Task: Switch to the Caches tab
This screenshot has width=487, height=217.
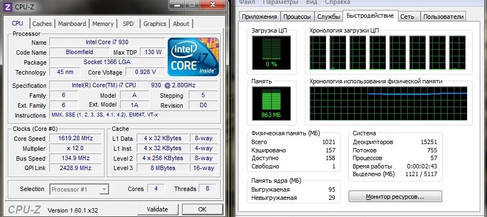Action: click(42, 24)
